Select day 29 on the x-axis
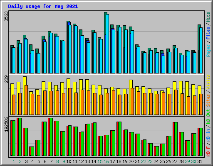Screen dimensions: 213x166 (187, 161)
